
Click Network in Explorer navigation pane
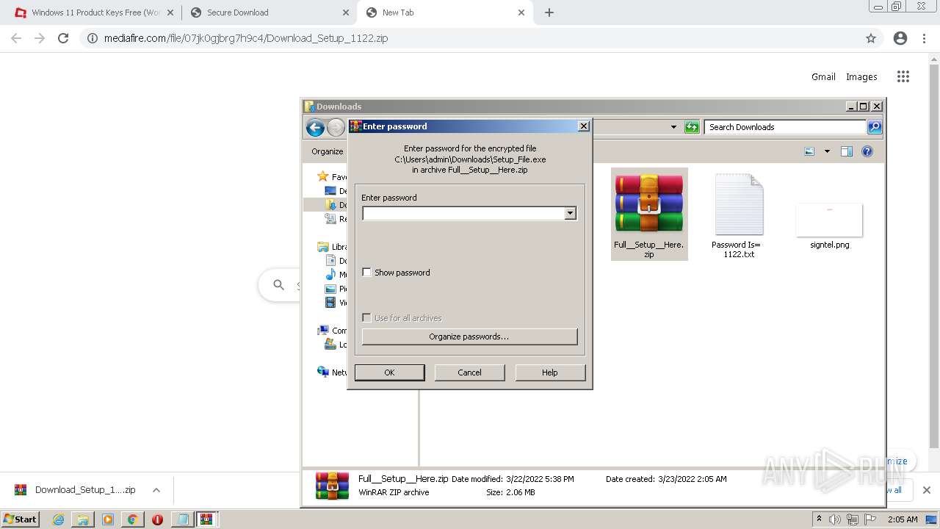coord(332,373)
